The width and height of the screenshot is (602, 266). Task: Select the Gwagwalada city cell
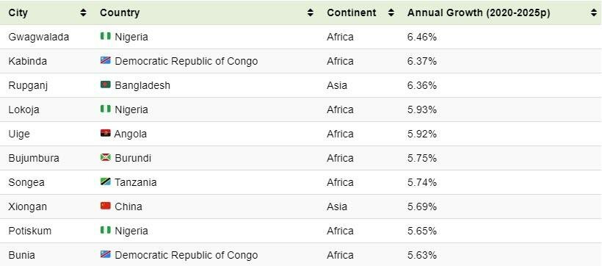(39, 37)
